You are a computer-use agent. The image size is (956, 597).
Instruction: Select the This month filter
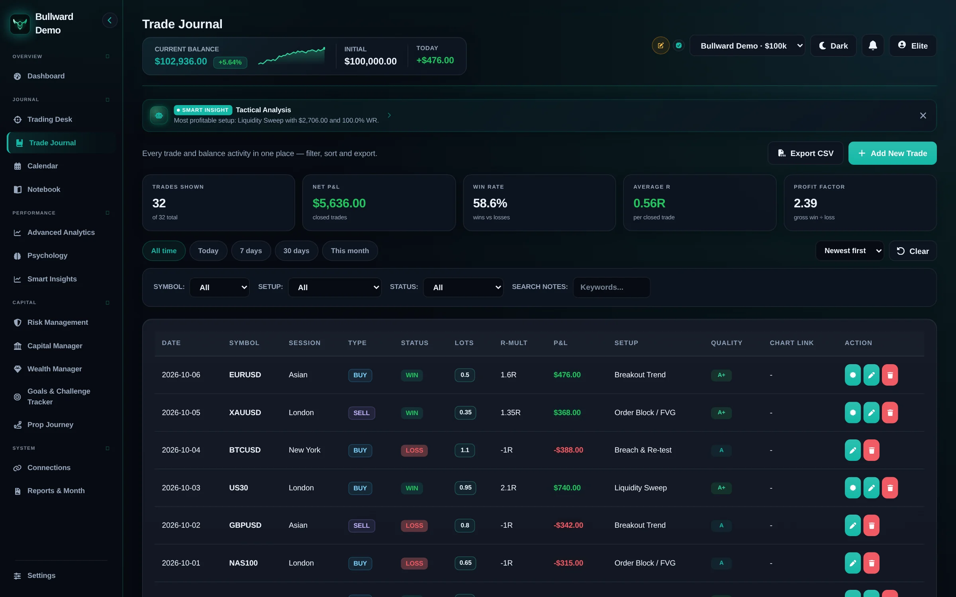point(350,251)
